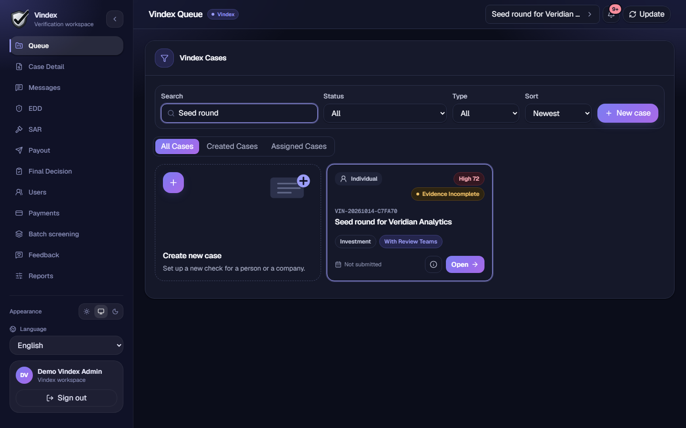Image resolution: width=686 pixels, height=428 pixels.
Task: Open Payout in the sidebar
Action: tap(66, 150)
